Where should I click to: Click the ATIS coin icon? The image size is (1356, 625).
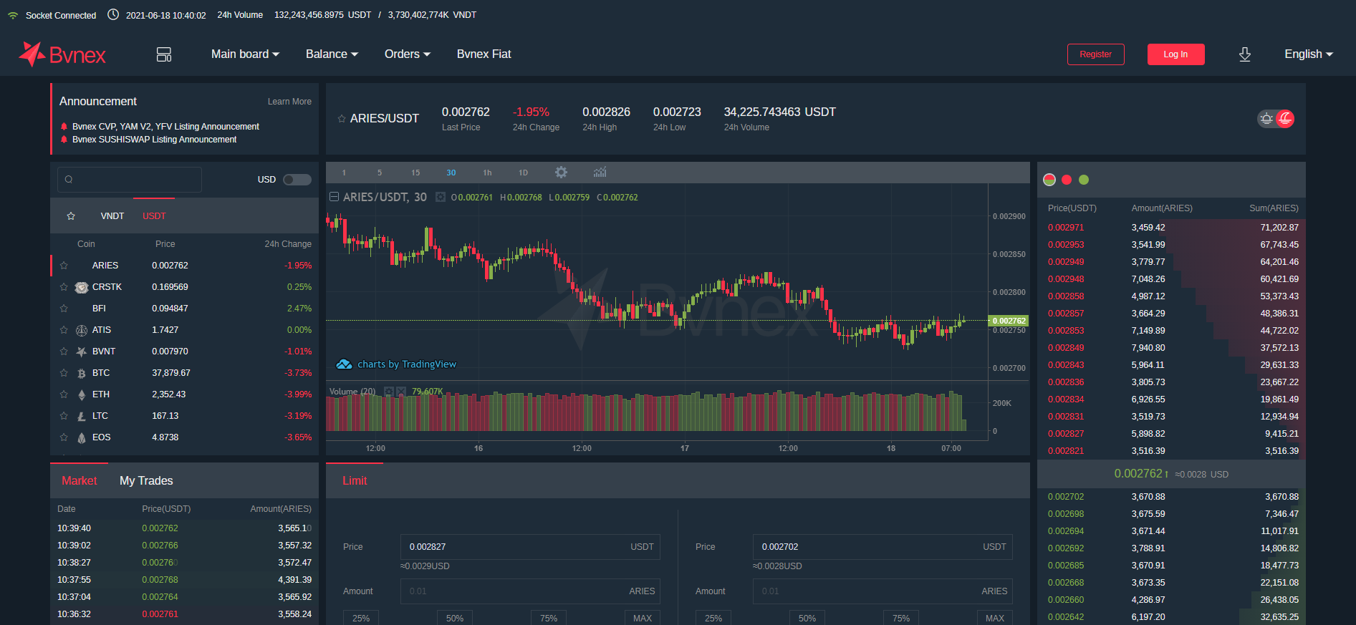click(82, 330)
